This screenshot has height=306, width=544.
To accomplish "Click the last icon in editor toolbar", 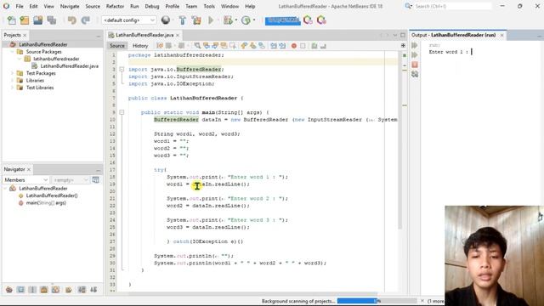I will coord(323,46).
